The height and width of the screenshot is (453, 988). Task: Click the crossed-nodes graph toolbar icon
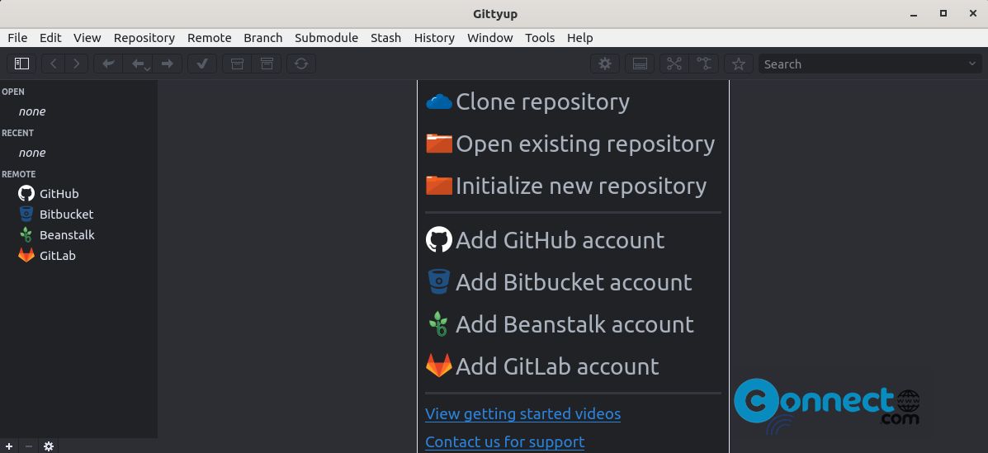(674, 64)
